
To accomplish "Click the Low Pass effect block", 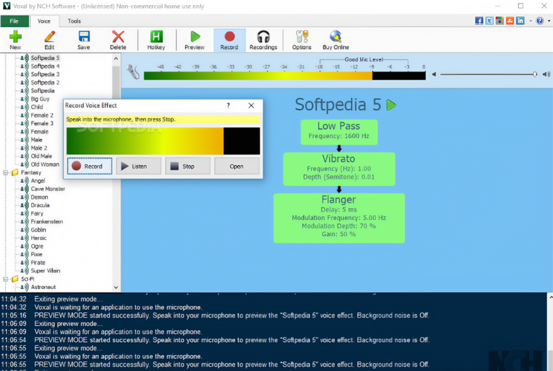I will point(339,132).
